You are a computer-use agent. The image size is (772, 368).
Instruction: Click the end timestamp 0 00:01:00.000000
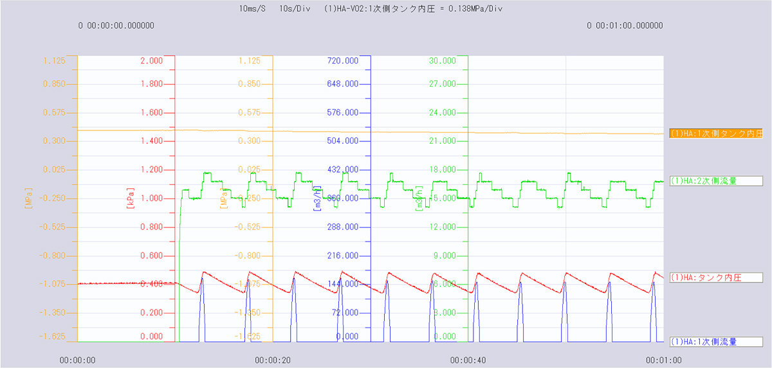pos(625,26)
